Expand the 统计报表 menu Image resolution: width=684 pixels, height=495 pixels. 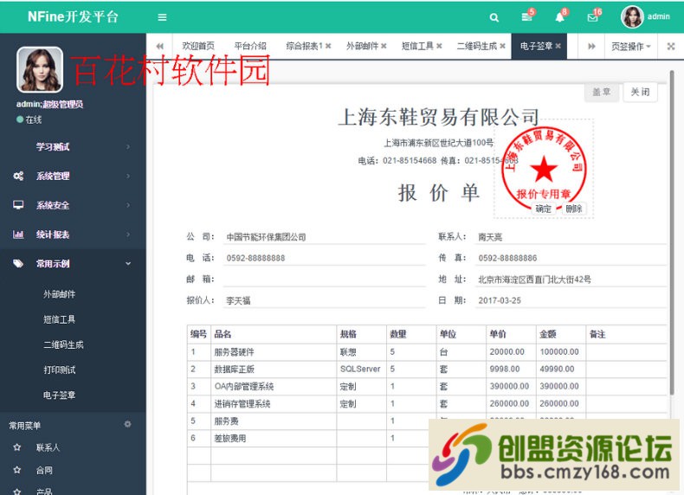(x=73, y=235)
